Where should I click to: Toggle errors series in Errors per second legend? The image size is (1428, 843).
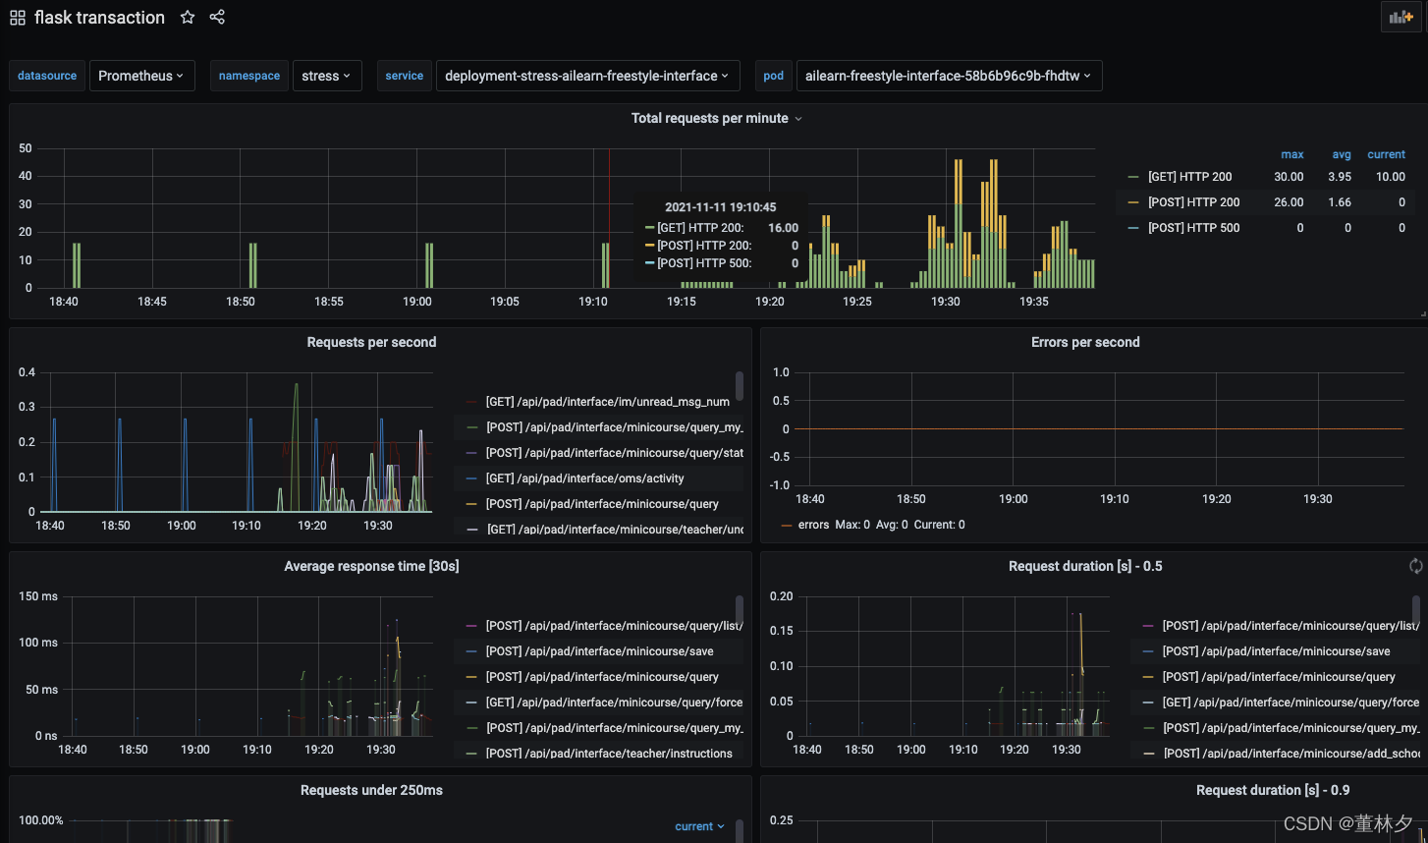(x=813, y=525)
